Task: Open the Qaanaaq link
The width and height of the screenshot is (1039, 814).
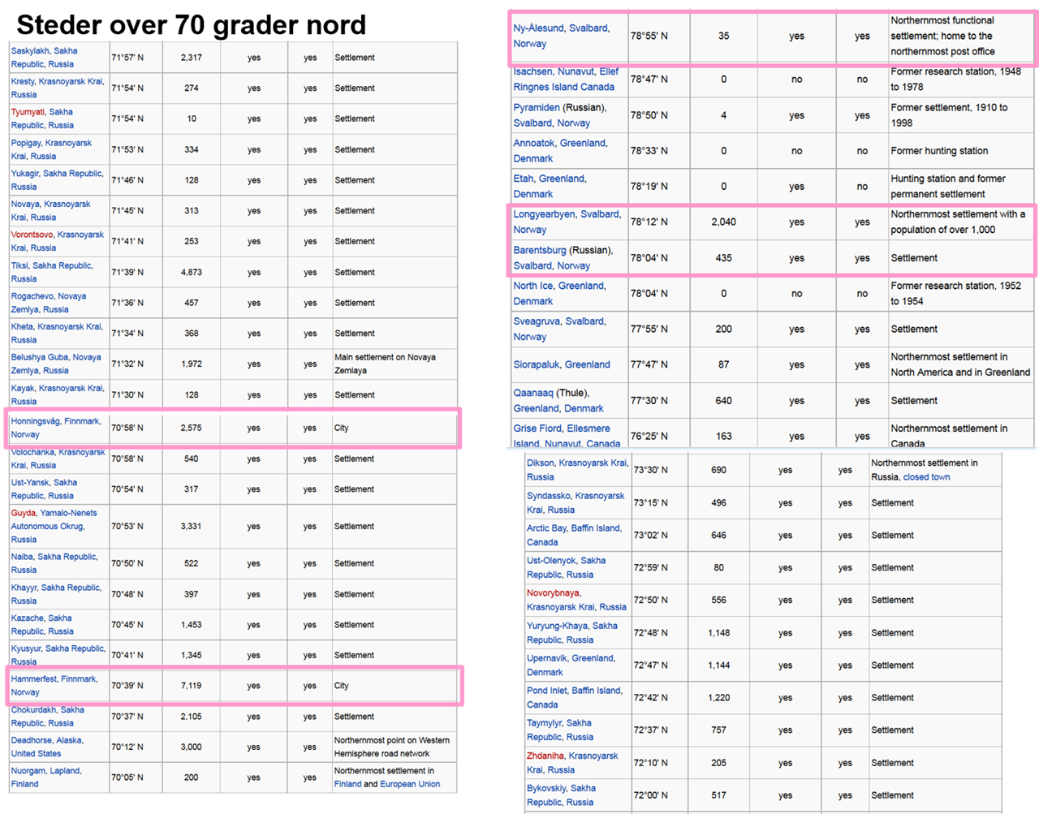Action: click(533, 393)
